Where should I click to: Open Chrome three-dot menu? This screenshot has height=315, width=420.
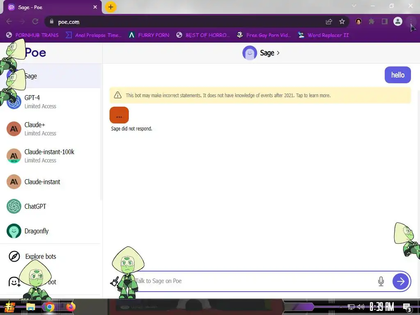tap(411, 21)
